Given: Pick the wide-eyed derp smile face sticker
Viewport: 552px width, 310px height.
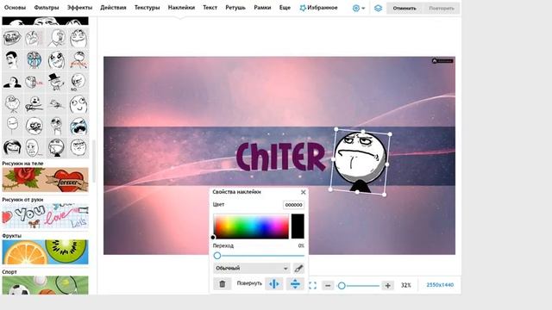Looking at the screenshot, I should (x=78, y=103).
